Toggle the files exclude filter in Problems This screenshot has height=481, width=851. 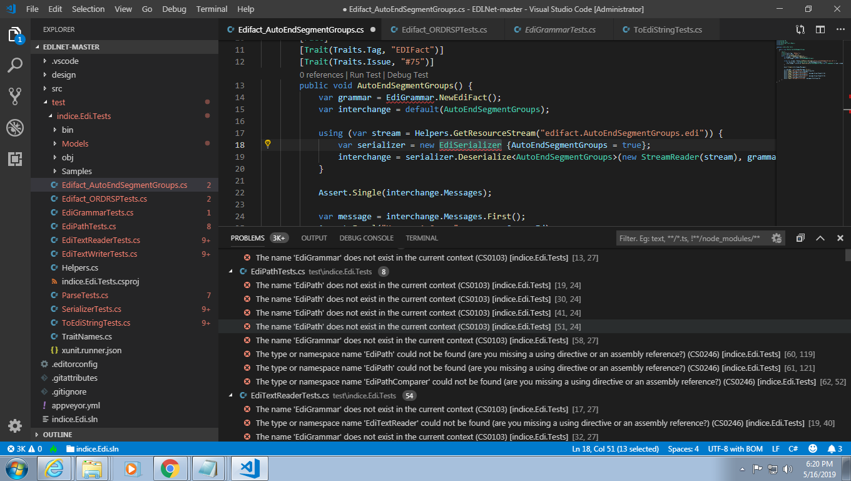[777, 238]
